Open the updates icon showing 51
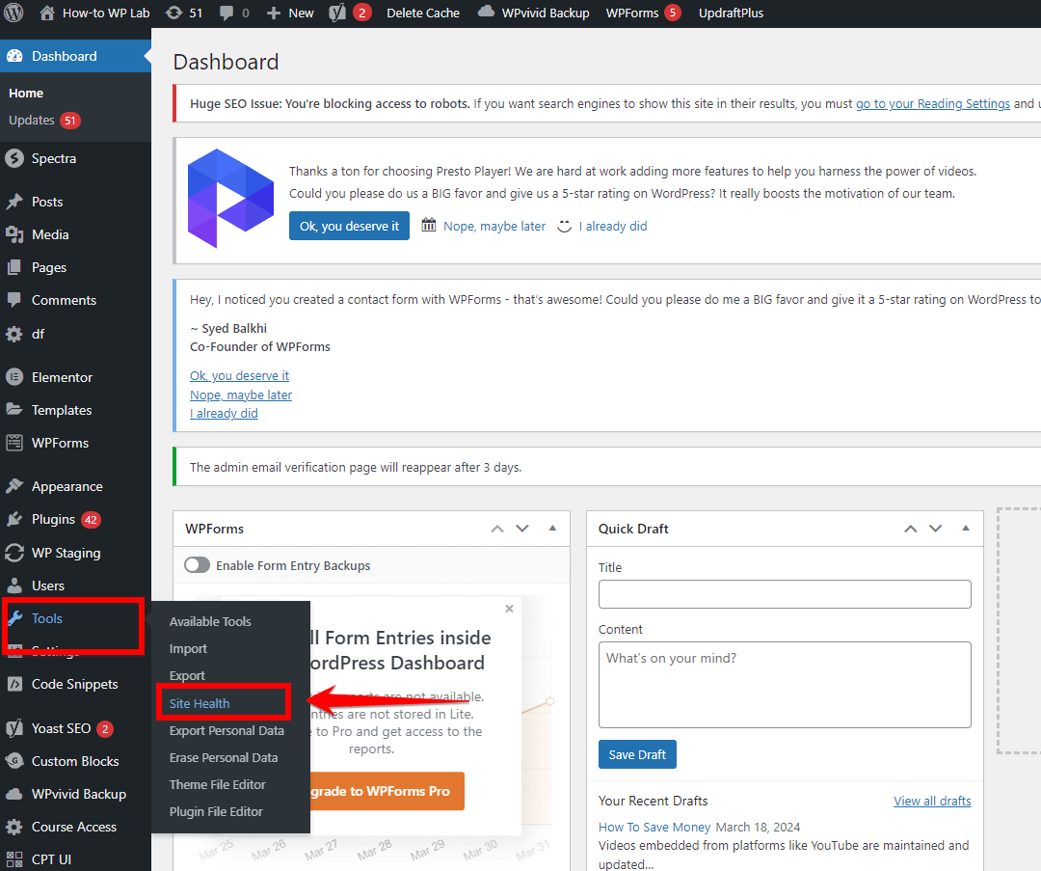This screenshot has width=1041, height=871. [x=173, y=14]
